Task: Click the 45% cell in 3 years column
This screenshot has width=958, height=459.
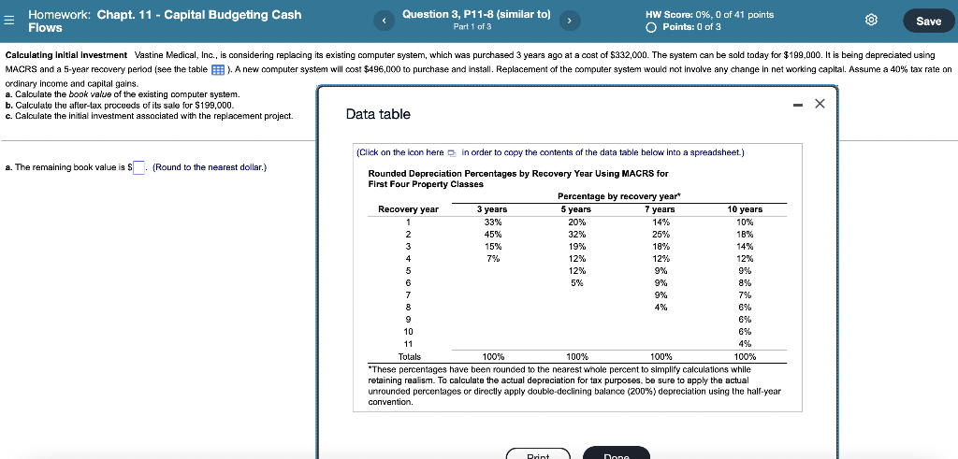Action: pyautogui.click(x=493, y=235)
